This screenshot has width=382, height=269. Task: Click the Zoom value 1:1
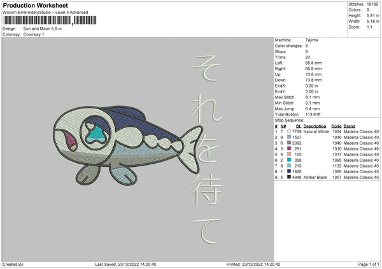[369, 27]
